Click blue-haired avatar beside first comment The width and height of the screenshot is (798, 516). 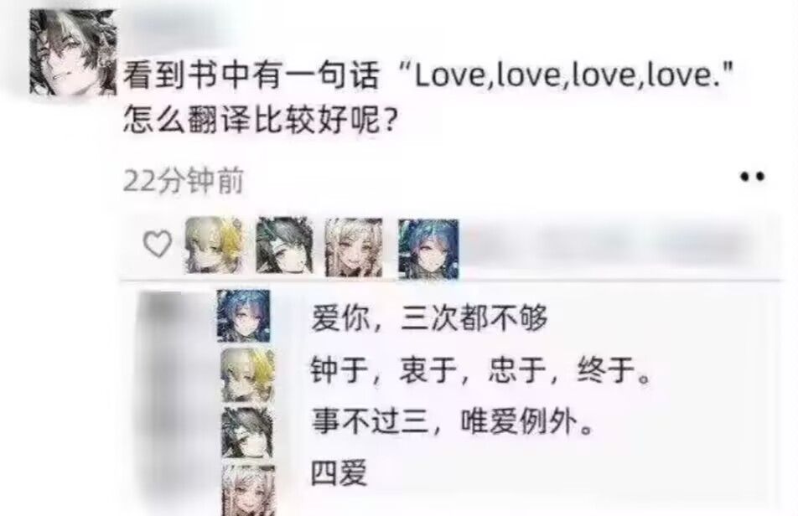244,316
